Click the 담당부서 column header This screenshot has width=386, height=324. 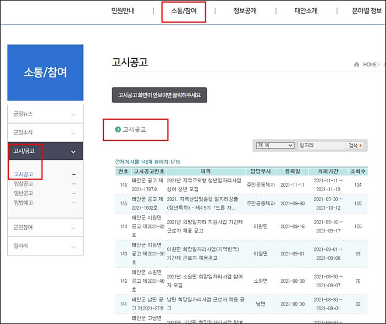[261, 171]
